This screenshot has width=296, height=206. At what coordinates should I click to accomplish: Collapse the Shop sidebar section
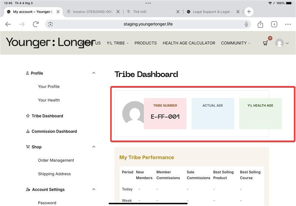[x=94, y=147]
